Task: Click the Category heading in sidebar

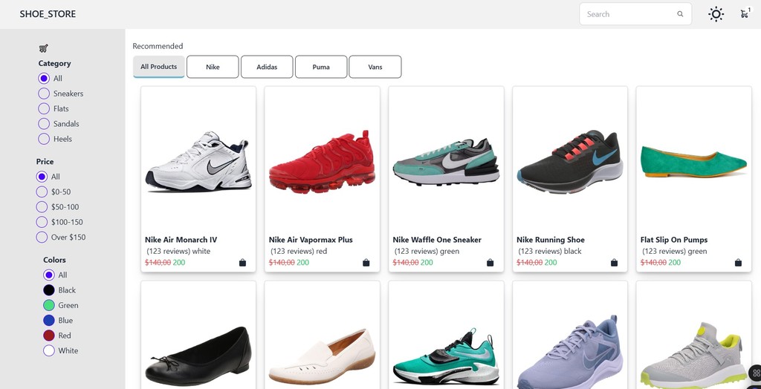Action: (54, 63)
